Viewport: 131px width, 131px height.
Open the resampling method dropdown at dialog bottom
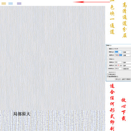pos(123,79)
